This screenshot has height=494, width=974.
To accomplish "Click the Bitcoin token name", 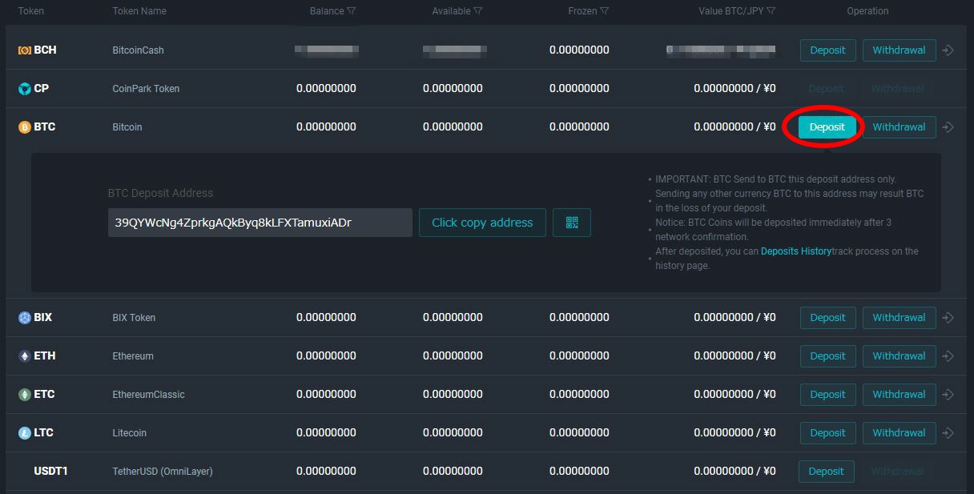I will coord(127,127).
